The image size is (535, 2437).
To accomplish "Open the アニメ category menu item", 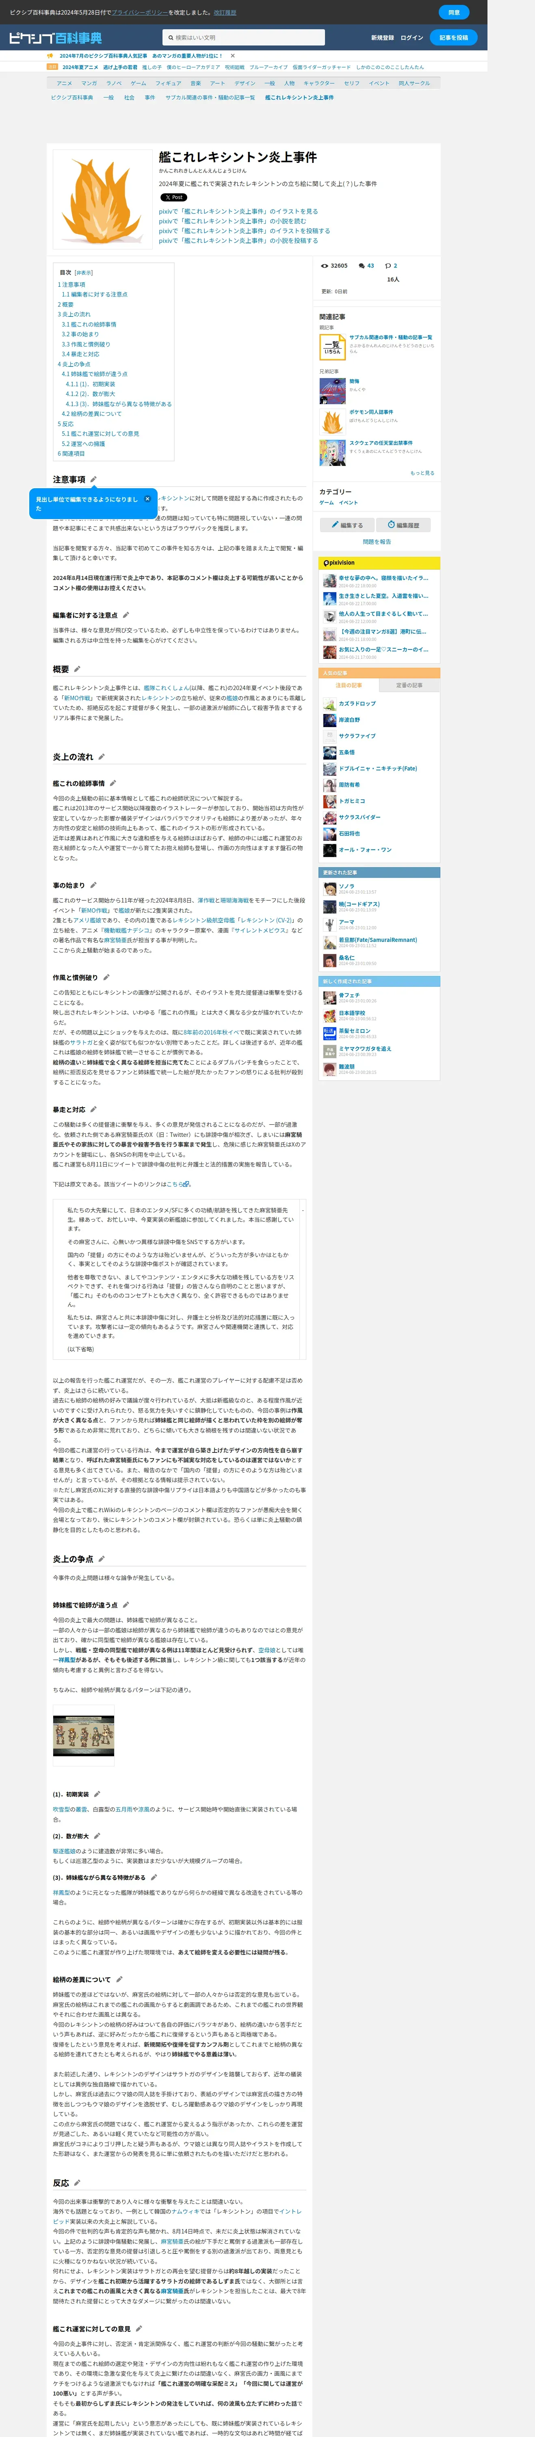I will point(65,83).
